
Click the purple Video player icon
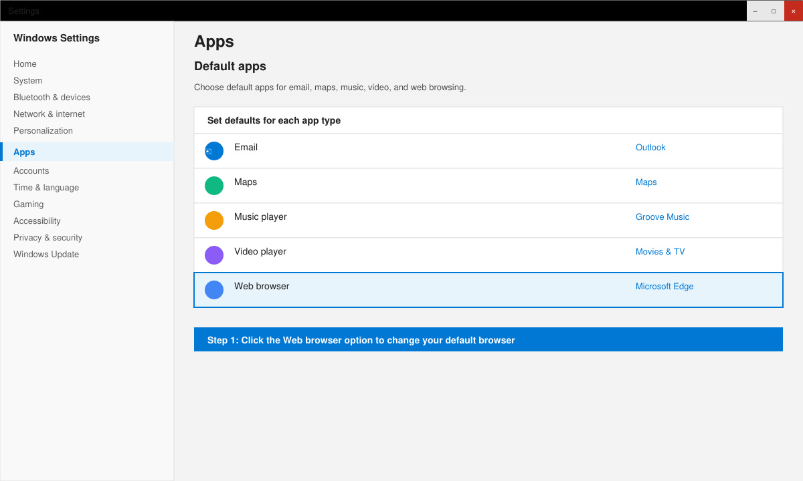tap(214, 255)
